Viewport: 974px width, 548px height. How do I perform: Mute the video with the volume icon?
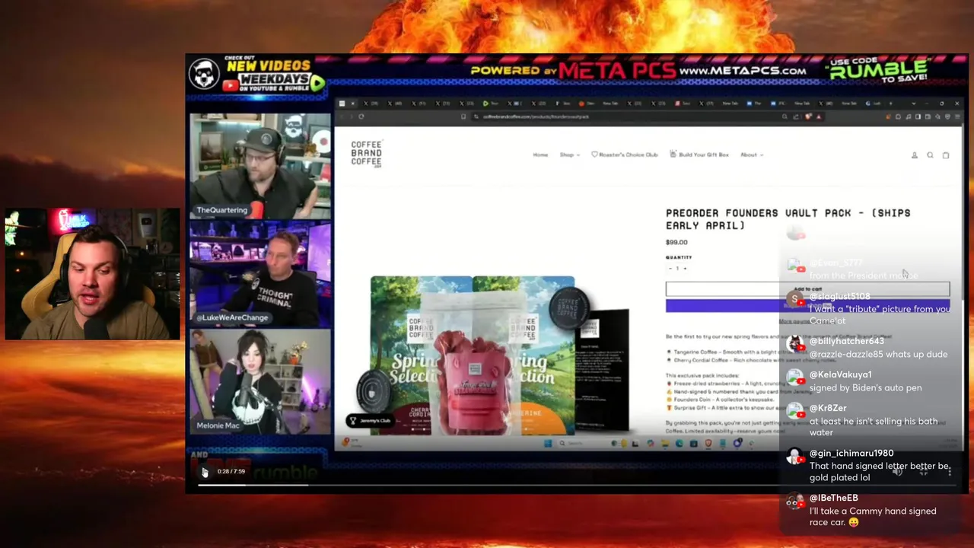pos(898,472)
